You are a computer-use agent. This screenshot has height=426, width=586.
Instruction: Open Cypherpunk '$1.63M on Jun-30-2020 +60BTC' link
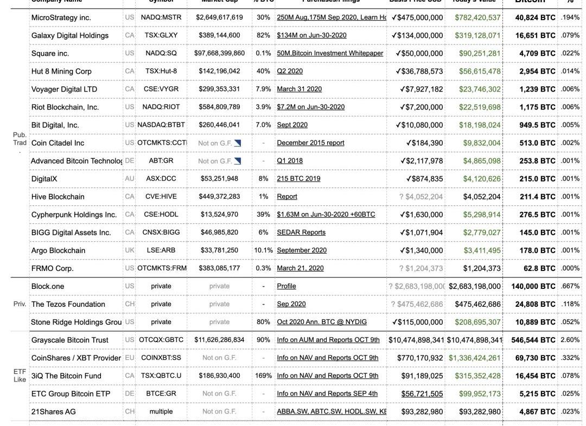326,215
